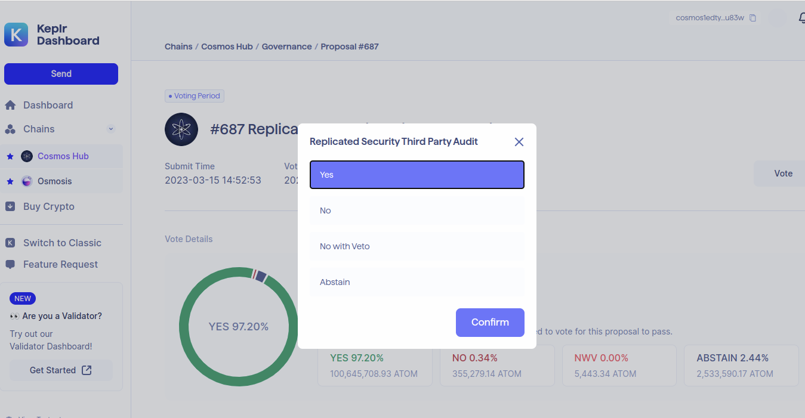Click the NWV 0.00% result card
The width and height of the screenshot is (805, 418).
619,366
